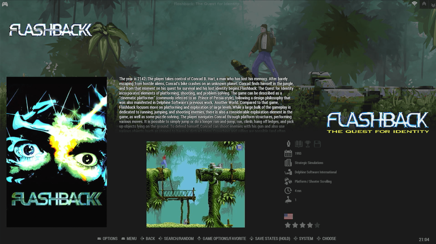Viewport: 436px width, 244px height.
Task: Select SAVE STATES (HOLD) in help bar
Action: (x=272, y=238)
